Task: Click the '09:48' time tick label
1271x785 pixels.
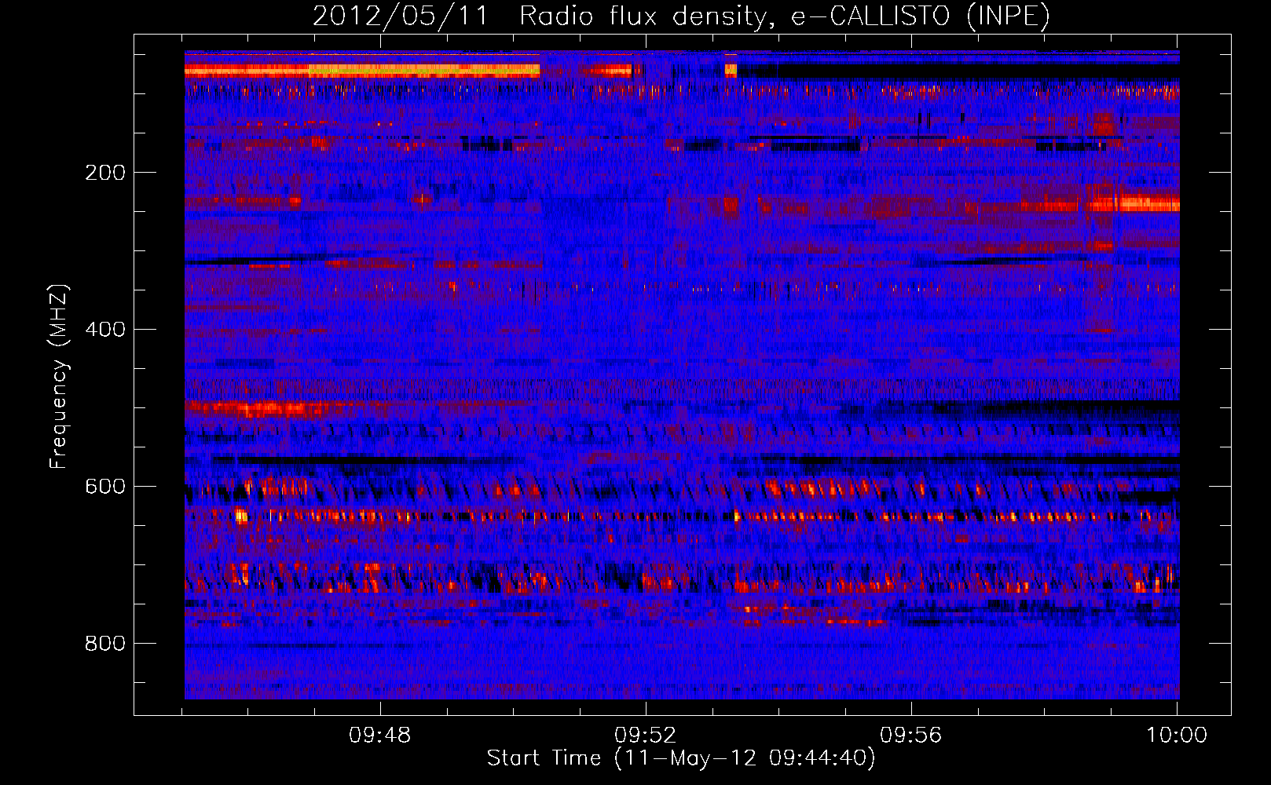Action: 380,736
